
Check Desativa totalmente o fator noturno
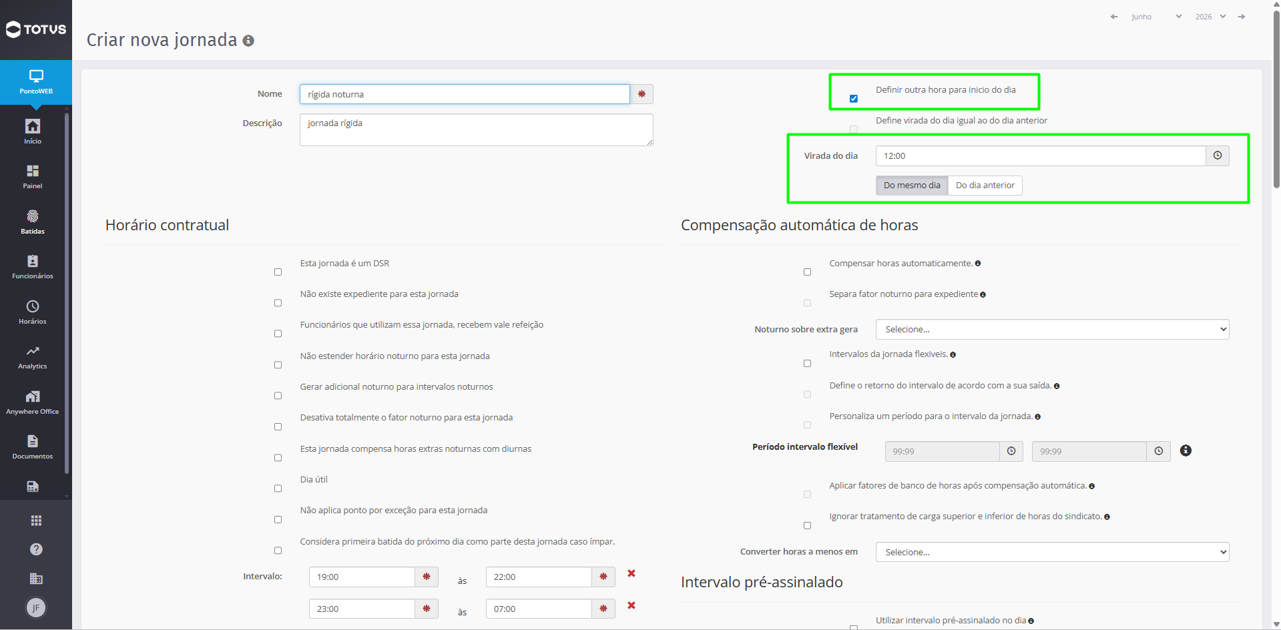pyautogui.click(x=278, y=427)
